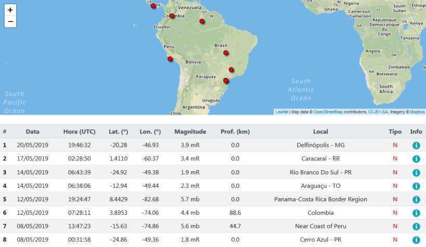Click the red earthquake marker off Peru's coast
426x247 pixels.
click(170, 59)
